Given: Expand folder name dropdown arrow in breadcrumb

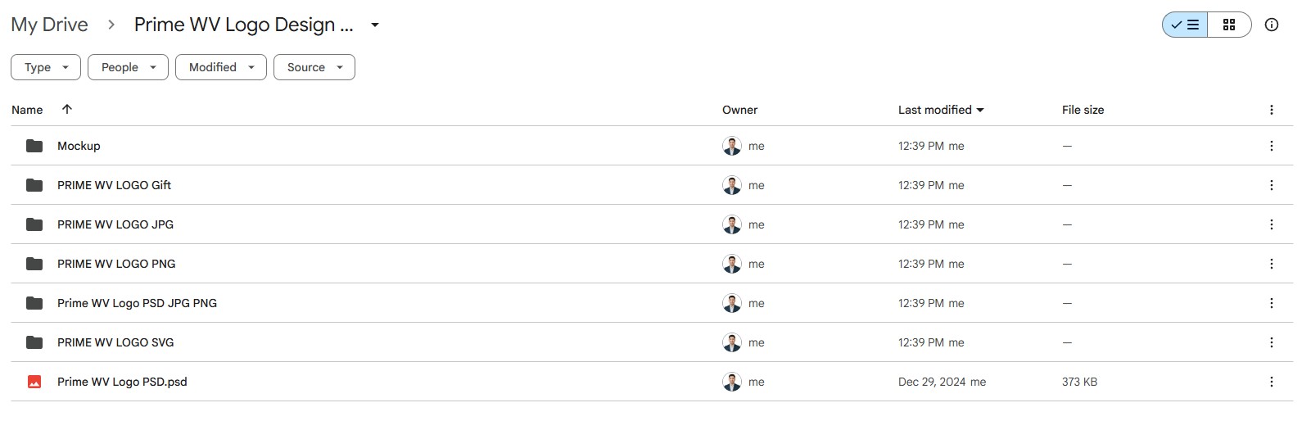Looking at the screenshot, I should (x=375, y=25).
